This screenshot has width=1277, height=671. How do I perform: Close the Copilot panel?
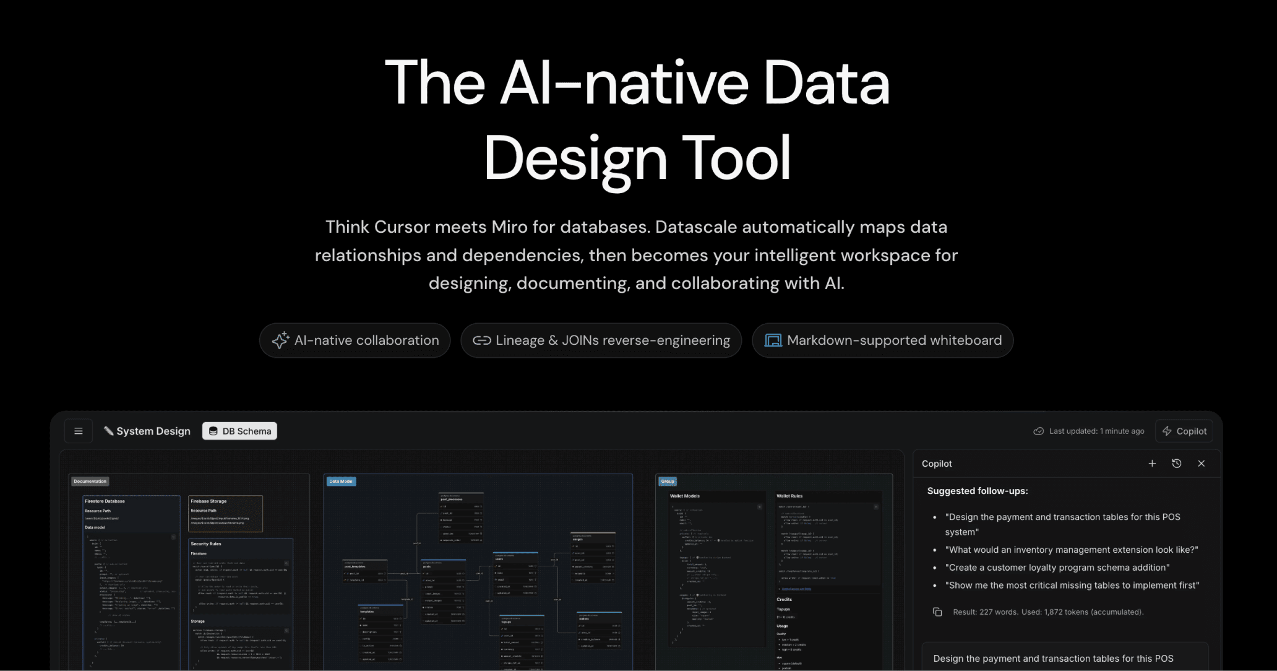[x=1202, y=463]
